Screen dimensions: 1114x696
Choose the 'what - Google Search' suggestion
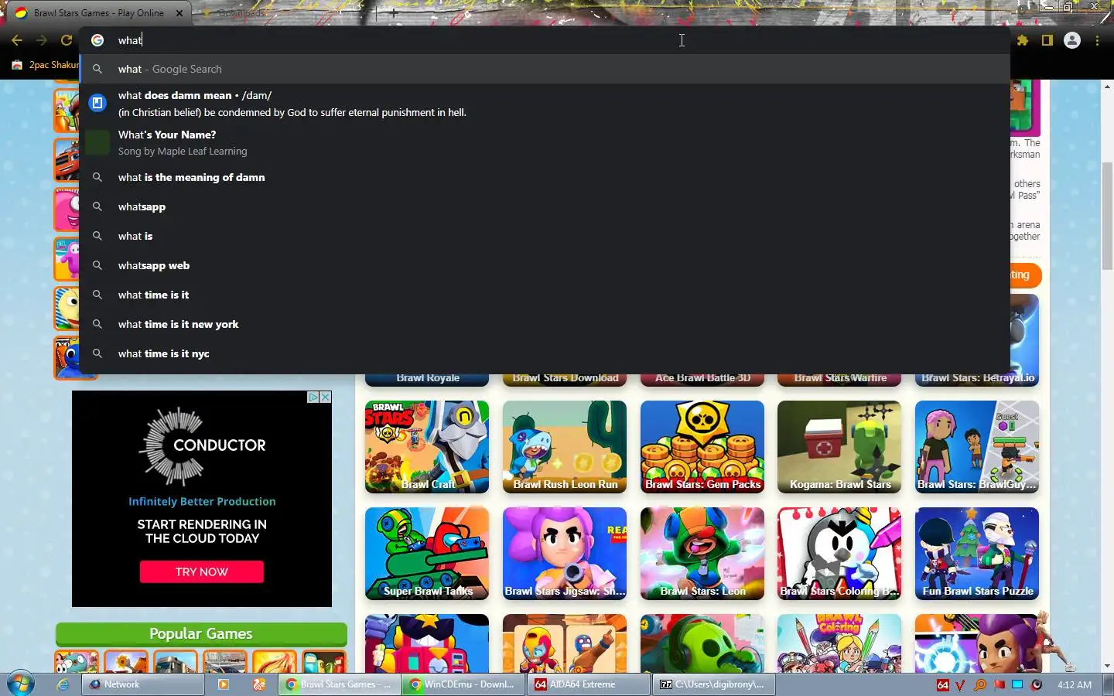coord(545,69)
